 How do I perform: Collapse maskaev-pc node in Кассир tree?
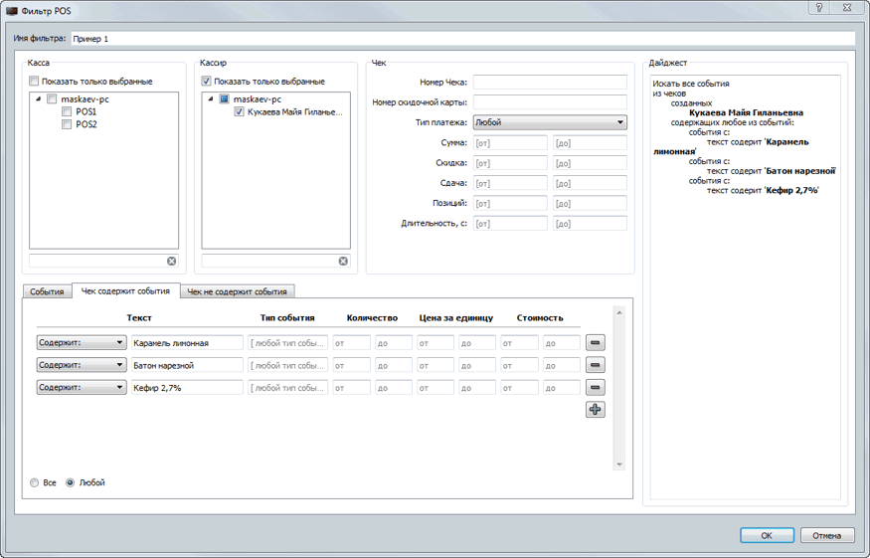point(211,99)
